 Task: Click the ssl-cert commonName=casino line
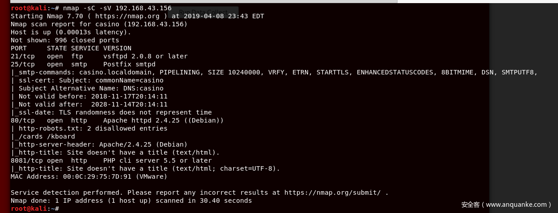coord(87,80)
